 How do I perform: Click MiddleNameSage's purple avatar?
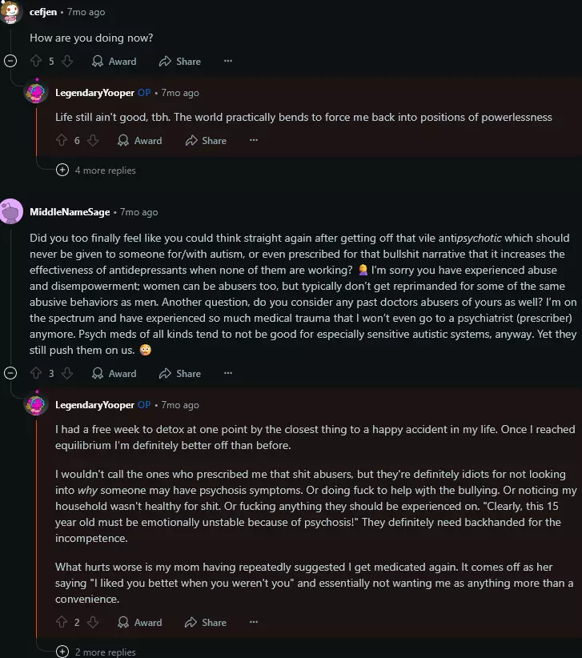point(11,211)
